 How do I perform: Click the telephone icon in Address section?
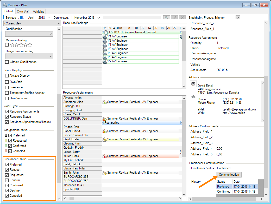(x=193, y=97)
